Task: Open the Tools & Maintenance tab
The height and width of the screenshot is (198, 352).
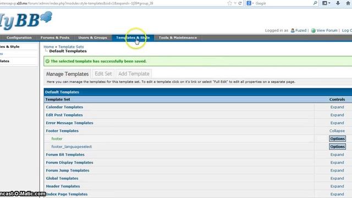Action: point(178,38)
